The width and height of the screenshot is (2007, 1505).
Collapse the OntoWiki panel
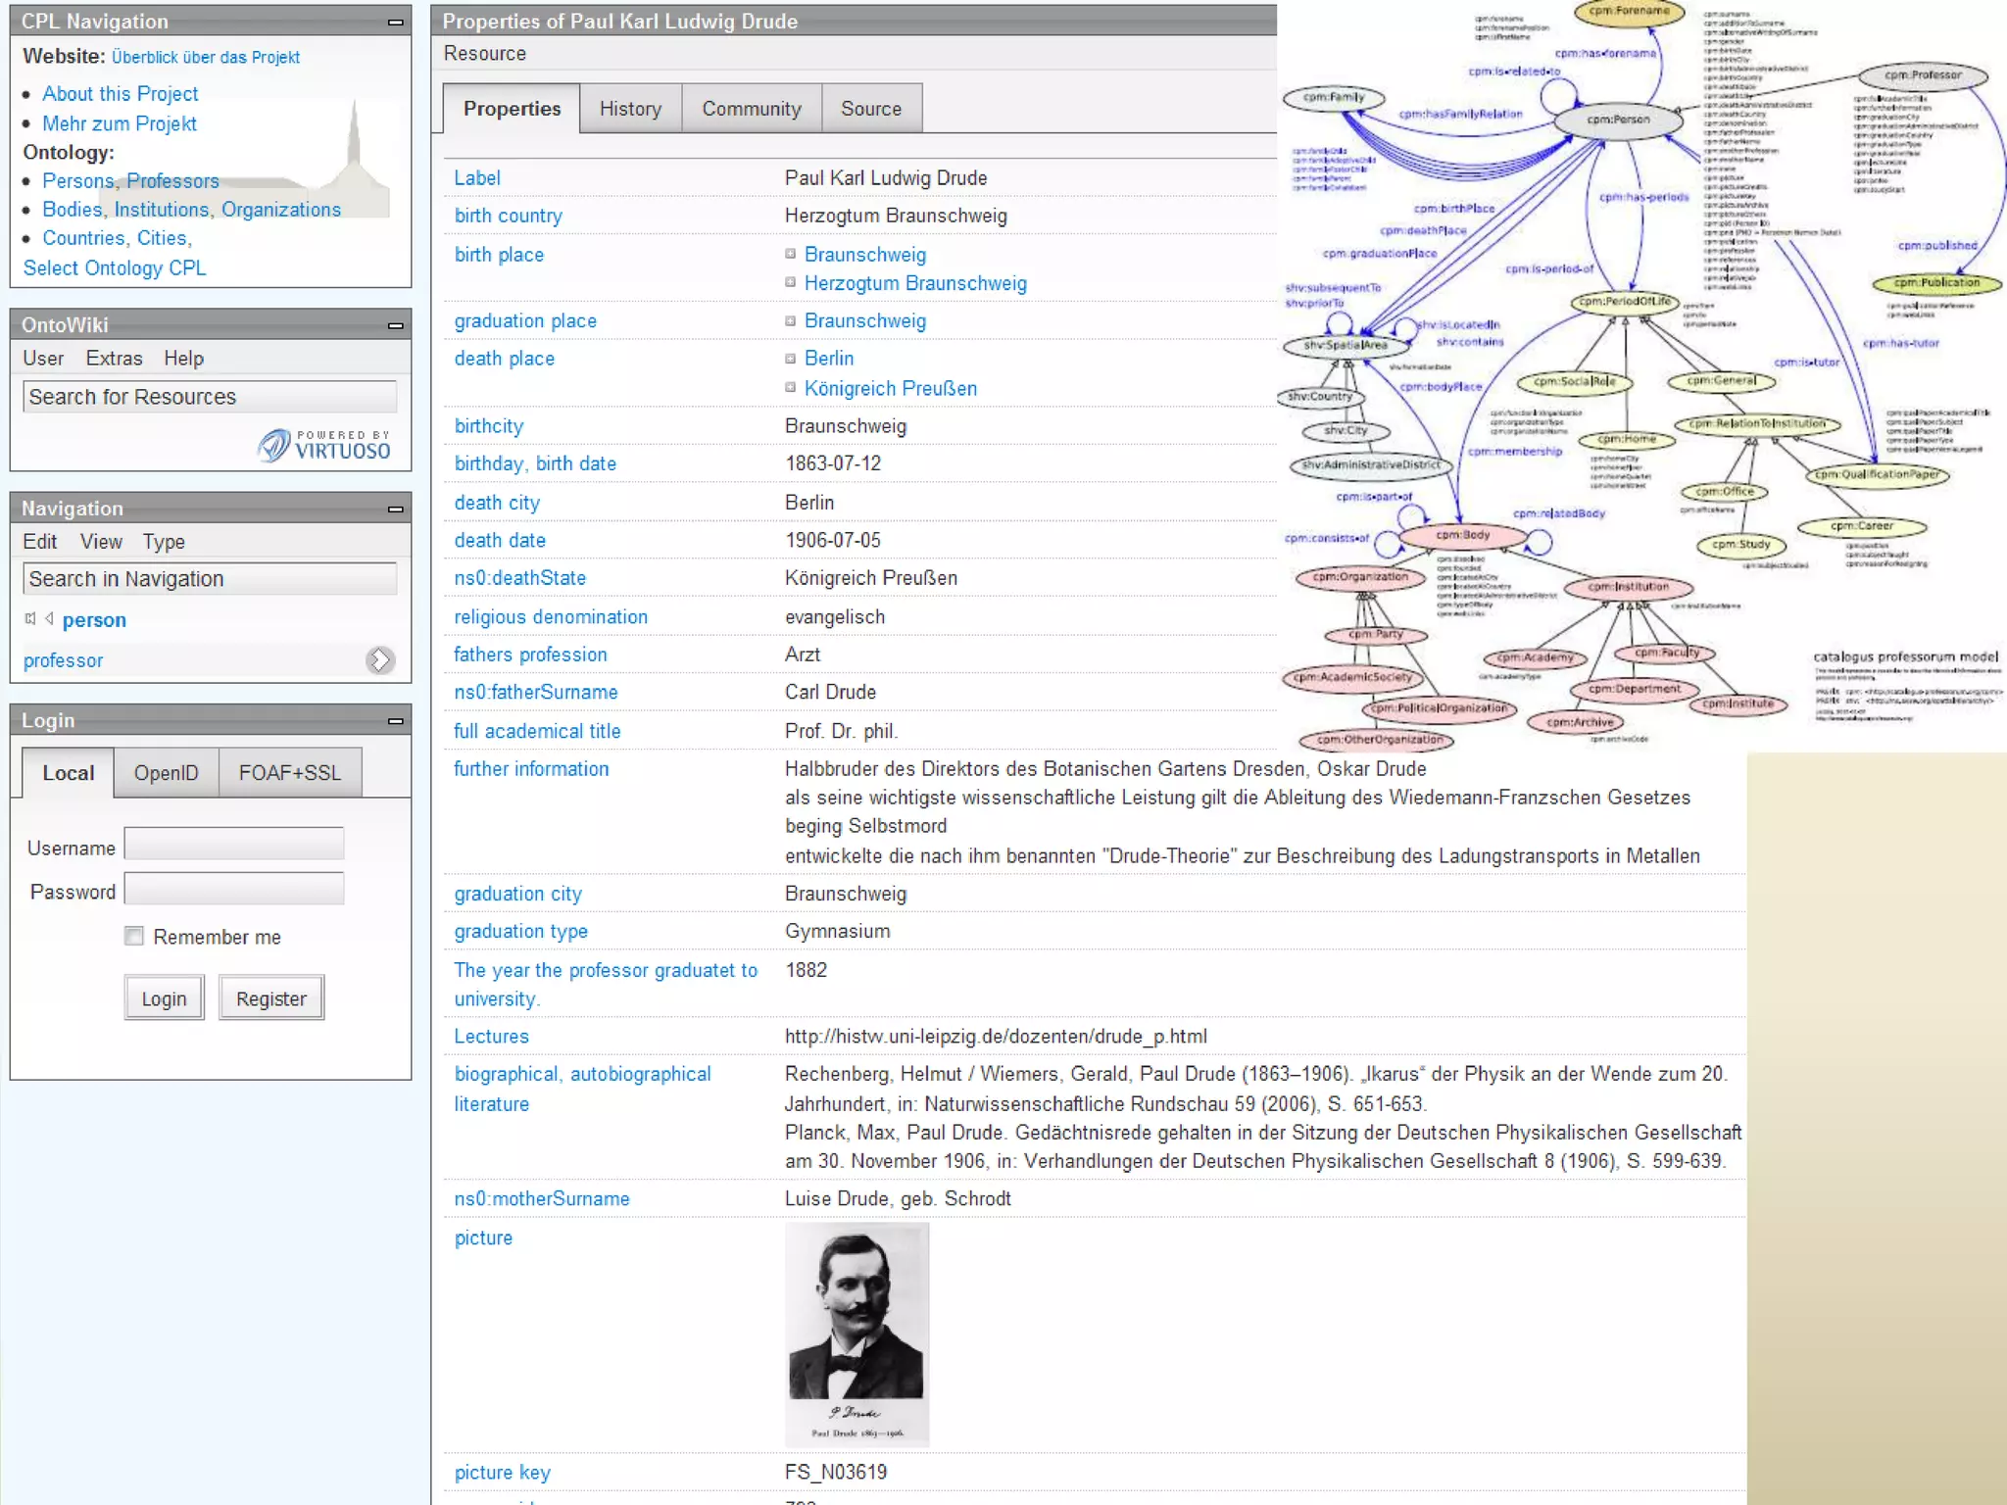pyautogui.click(x=395, y=325)
